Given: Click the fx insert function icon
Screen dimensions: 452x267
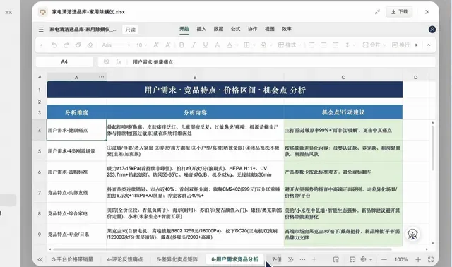Looking at the screenshot, I should coord(119,61).
